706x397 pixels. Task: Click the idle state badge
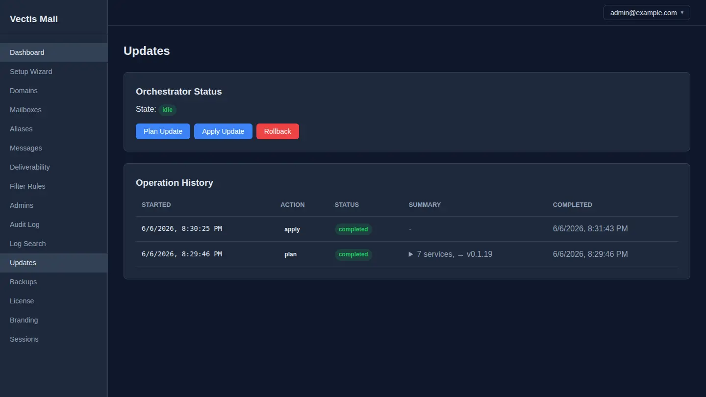click(167, 110)
